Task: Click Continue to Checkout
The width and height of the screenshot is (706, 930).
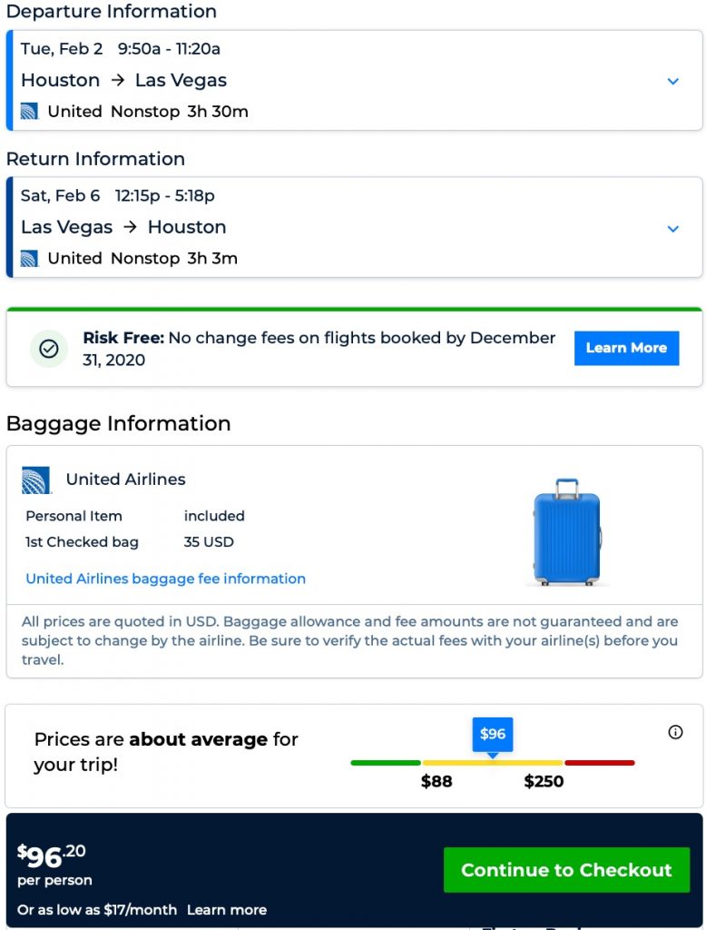Action: tap(566, 870)
